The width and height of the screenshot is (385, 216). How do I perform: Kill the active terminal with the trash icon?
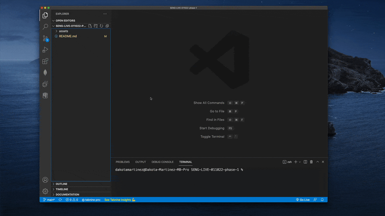(311, 162)
